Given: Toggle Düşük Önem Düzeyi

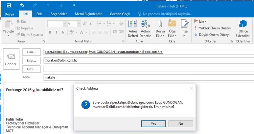Looking at the screenshot, I should [x=212, y=35].
